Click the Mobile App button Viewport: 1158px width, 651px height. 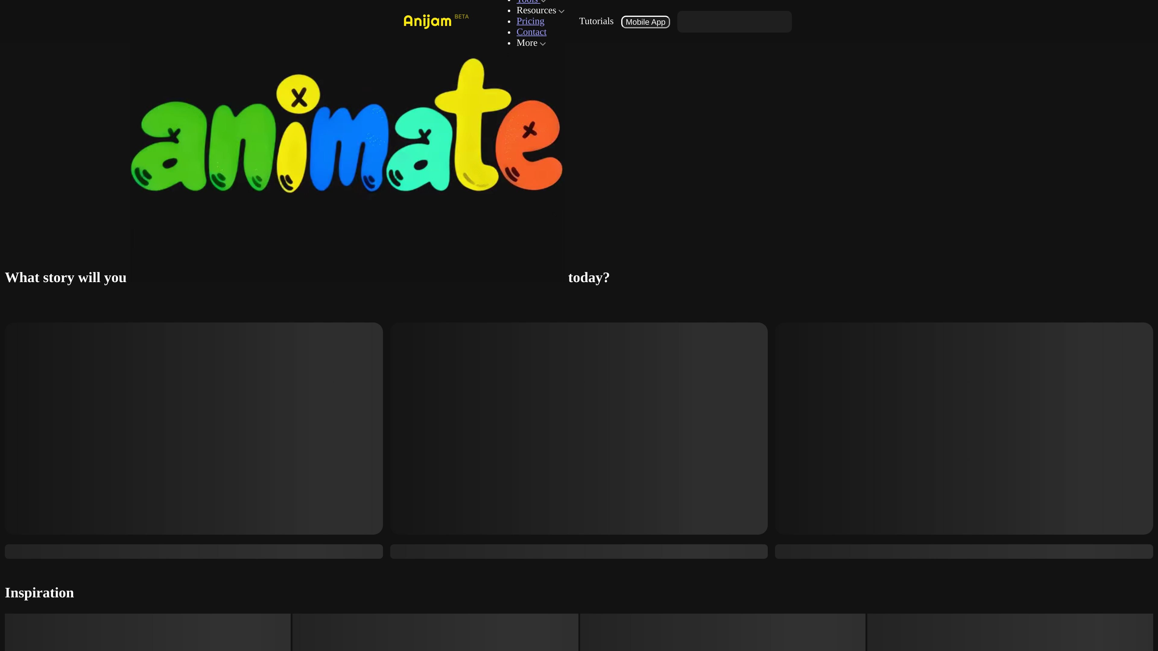pos(646,22)
